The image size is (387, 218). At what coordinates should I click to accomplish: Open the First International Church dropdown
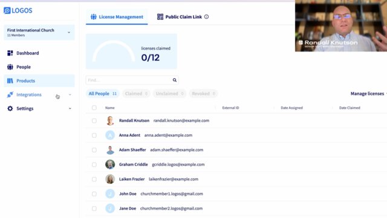(x=39, y=32)
